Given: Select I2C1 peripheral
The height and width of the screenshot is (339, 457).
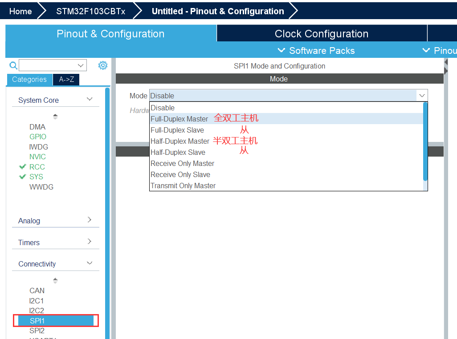Looking at the screenshot, I should 37,301.
